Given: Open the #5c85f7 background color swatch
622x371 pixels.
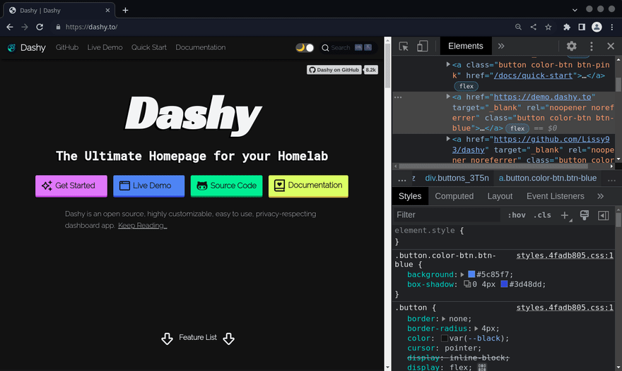Looking at the screenshot, I should pyautogui.click(x=471, y=274).
